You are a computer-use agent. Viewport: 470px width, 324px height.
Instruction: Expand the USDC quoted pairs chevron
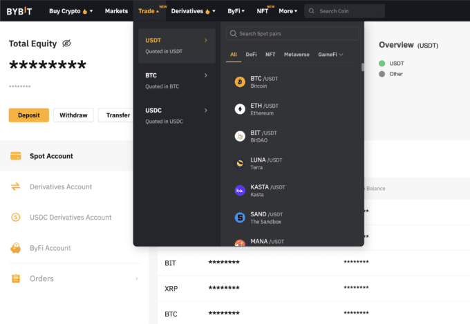[x=206, y=111]
